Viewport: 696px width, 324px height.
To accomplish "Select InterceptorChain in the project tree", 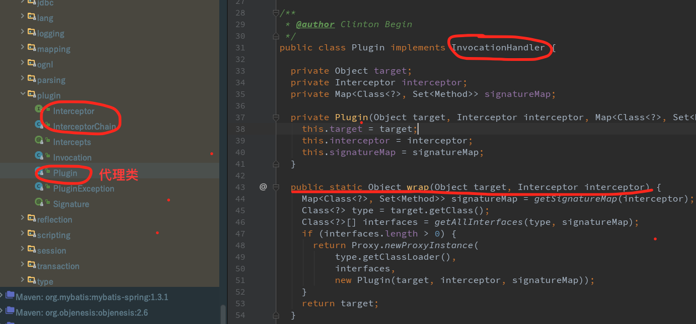I will (85, 126).
